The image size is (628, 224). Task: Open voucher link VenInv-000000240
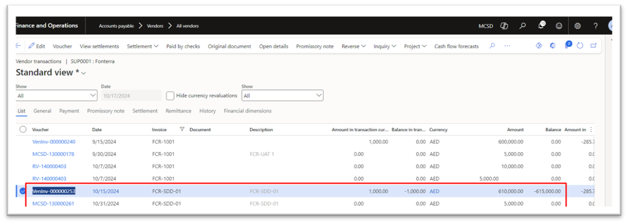(x=54, y=142)
